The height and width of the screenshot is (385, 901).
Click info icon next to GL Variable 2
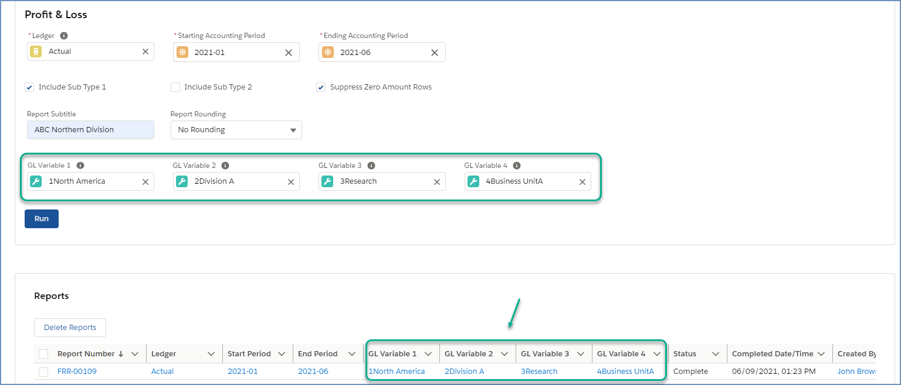pyautogui.click(x=225, y=166)
